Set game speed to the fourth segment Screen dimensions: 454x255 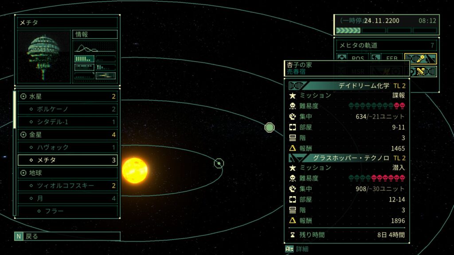point(425,31)
